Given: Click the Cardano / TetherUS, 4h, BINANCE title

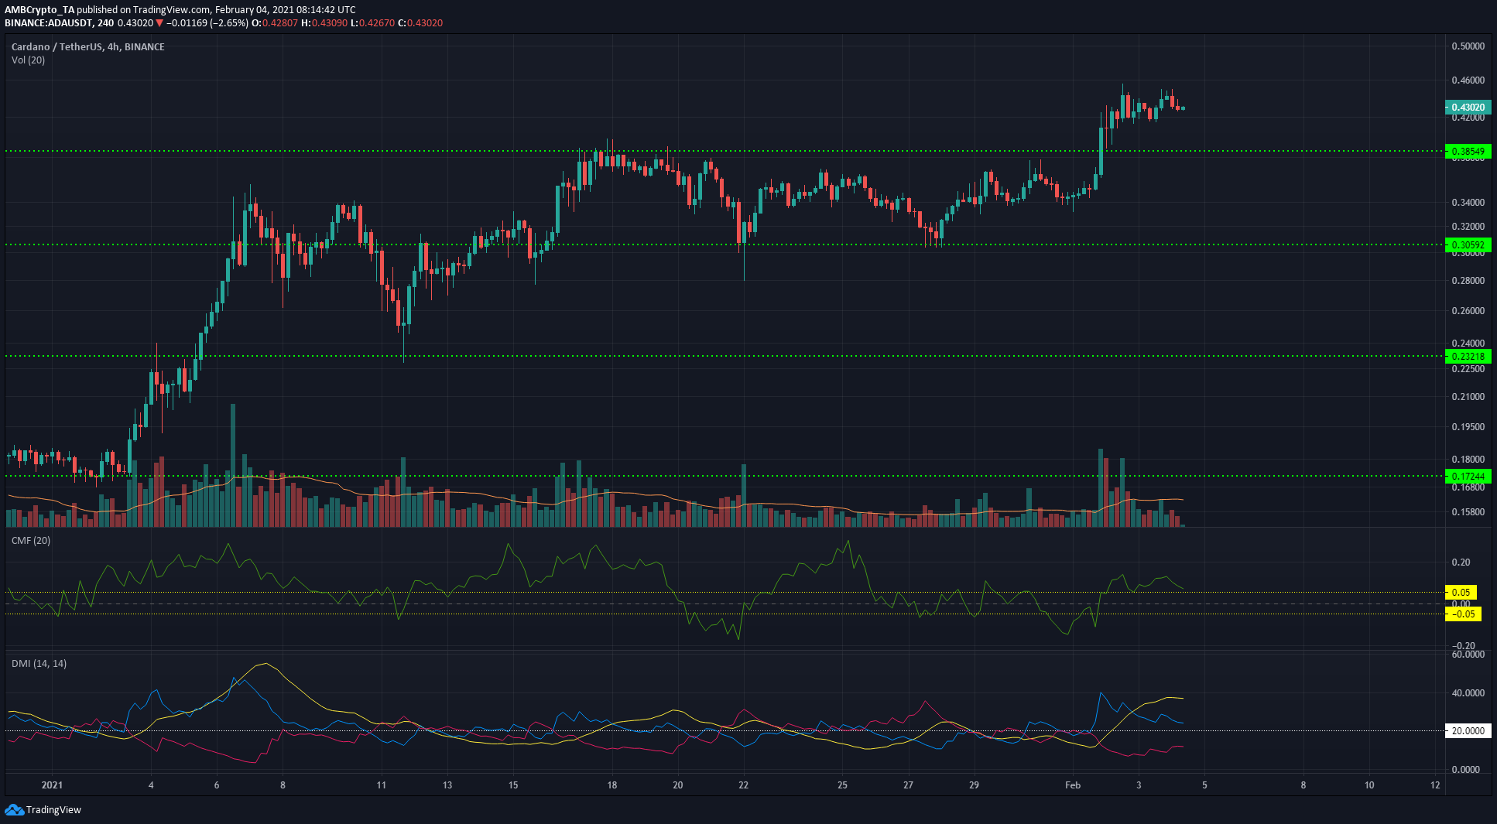Looking at the screenshot, I should pos(87,46).
